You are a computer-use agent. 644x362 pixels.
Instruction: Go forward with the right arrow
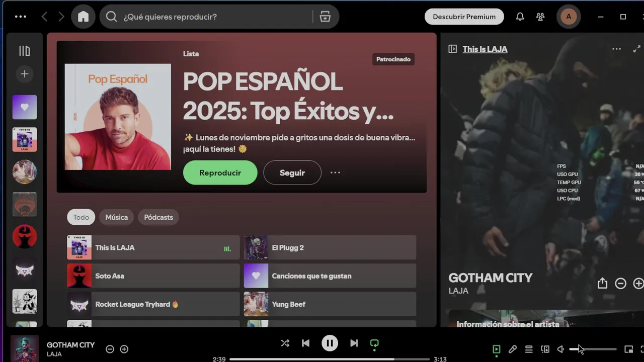61,17
